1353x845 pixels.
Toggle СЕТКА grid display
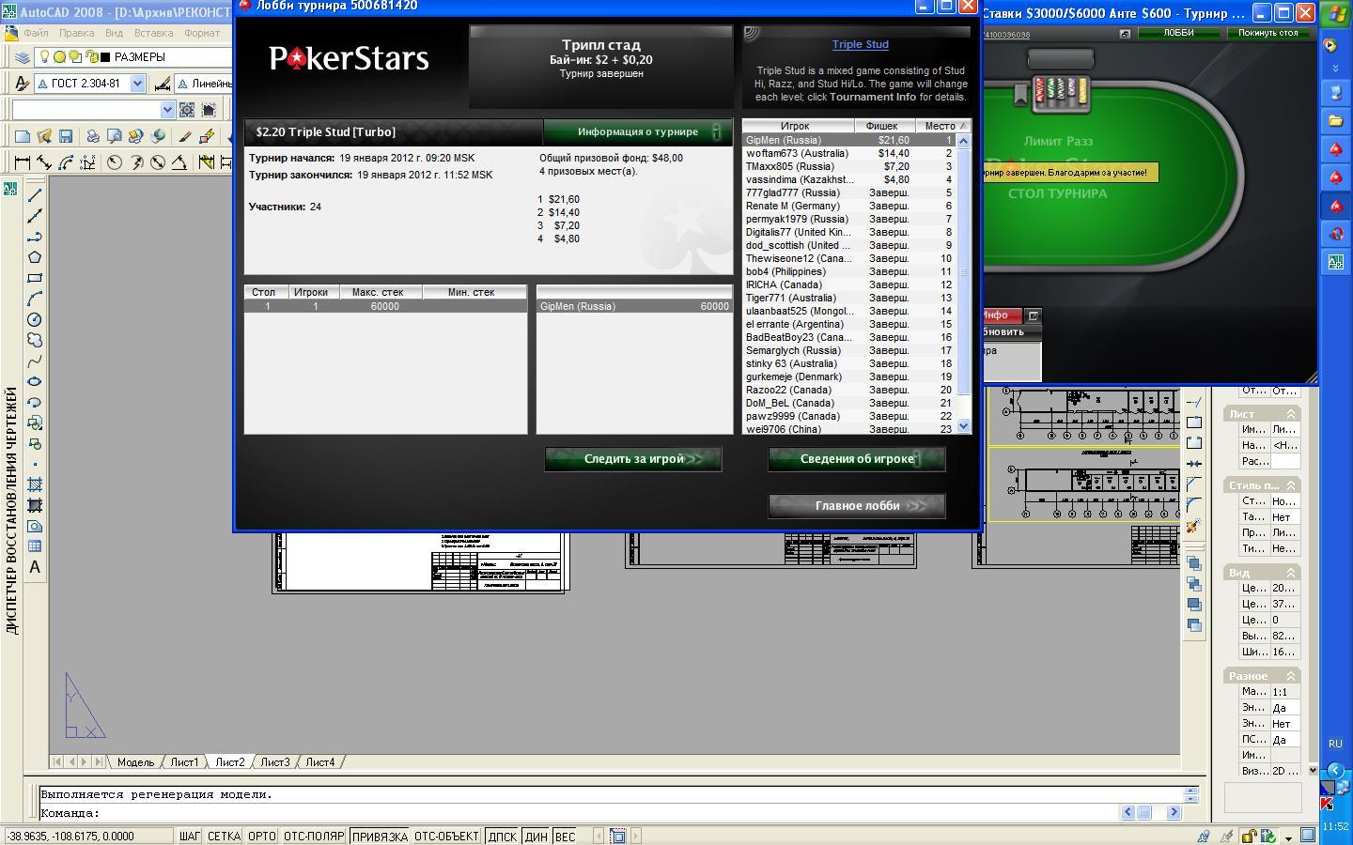224,836
